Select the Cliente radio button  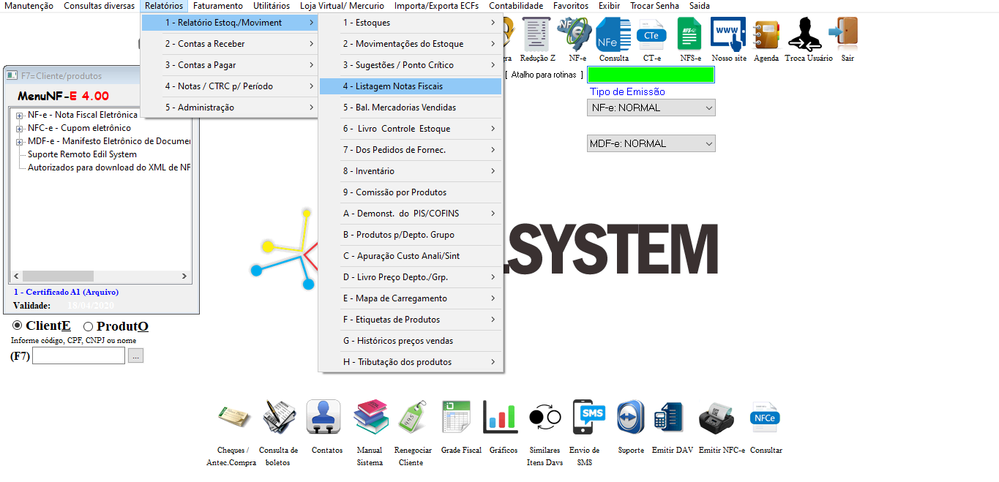click(18, 326)
